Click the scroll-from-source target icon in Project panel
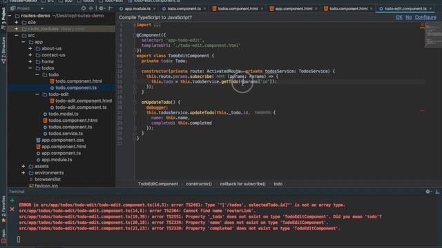Viewport: 442px width, 248px height. click(84, 8)
